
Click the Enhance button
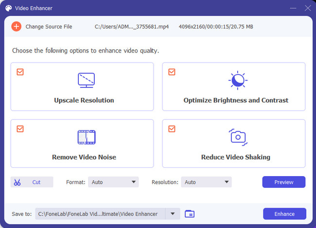coord(284,214)
